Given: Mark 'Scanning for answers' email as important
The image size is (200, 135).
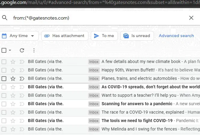Looking at the screenshot, I should (x=22, y=104).
